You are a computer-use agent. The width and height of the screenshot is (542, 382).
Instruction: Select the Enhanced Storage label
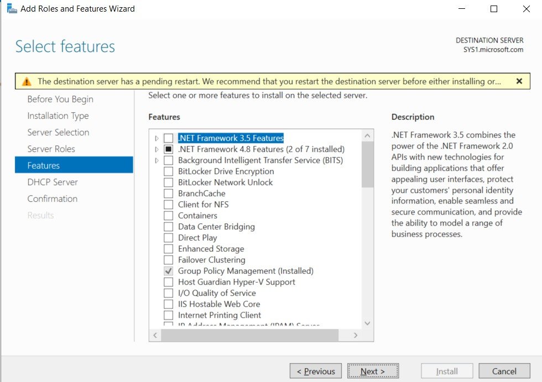tap(211, 249)
